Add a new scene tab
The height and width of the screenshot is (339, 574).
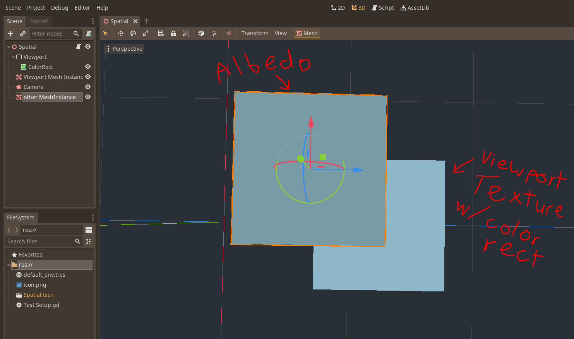pos(146,21)
